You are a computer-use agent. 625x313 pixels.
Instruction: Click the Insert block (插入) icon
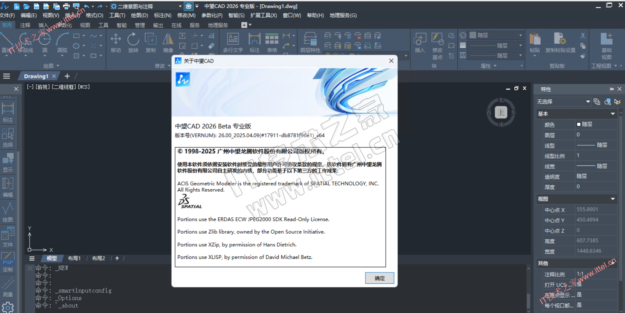[420, 43]
